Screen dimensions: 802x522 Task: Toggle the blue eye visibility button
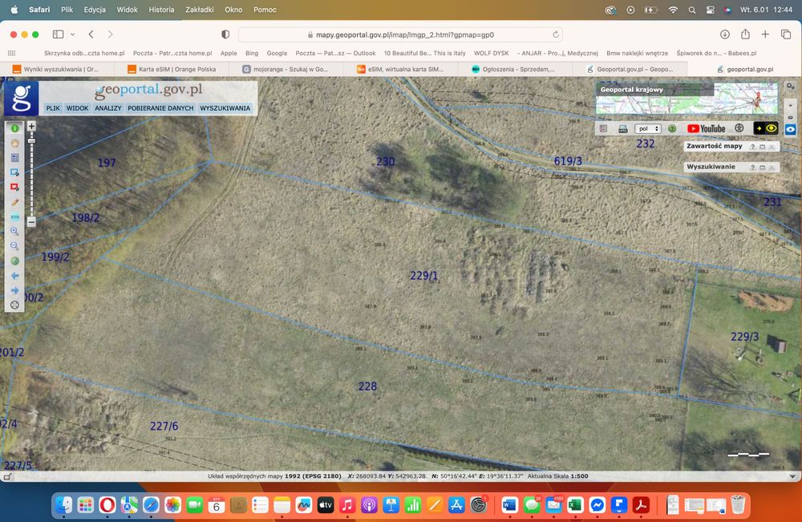[x=790, y=129]
